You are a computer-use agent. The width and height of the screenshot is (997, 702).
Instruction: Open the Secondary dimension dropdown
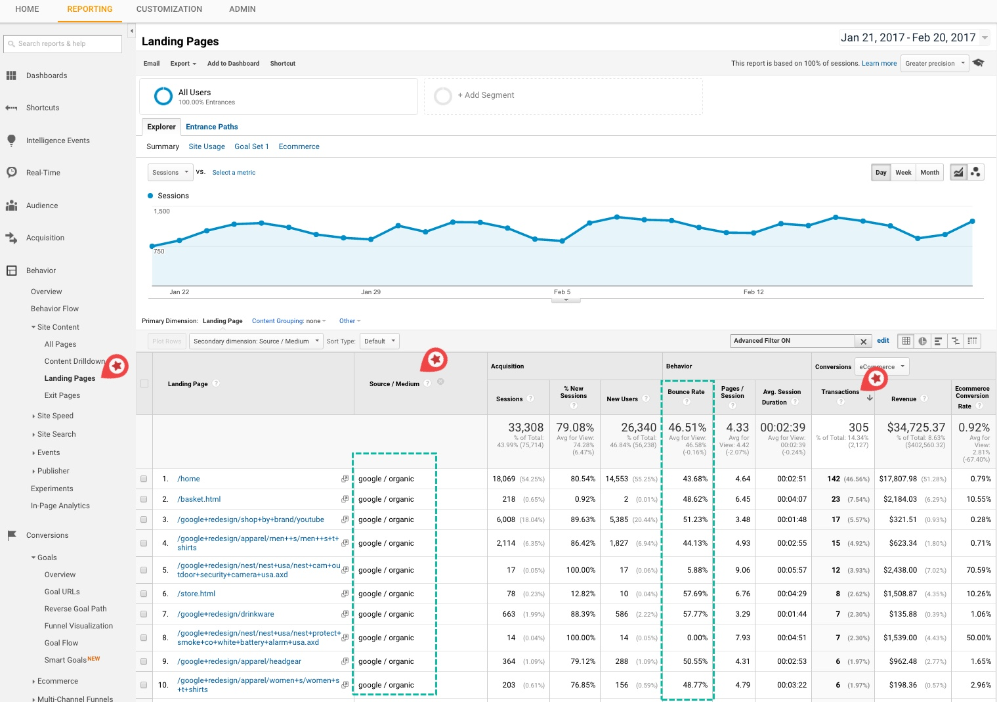point(256,341)
